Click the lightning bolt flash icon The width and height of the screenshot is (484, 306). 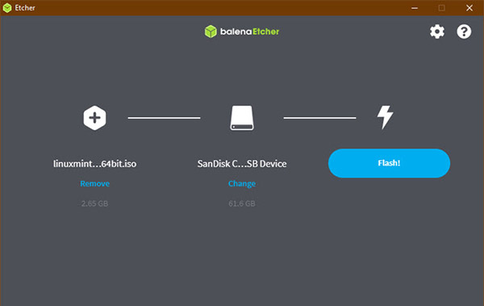pyautogui.click(x=385, y=117)
